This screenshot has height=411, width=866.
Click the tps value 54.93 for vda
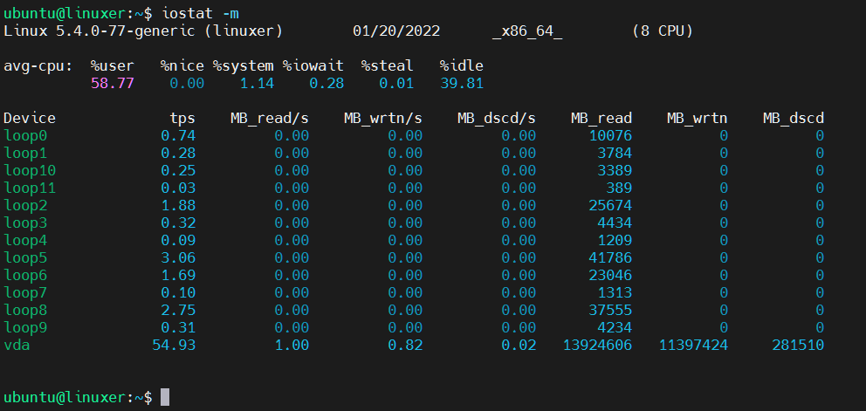tap(174, 346)
